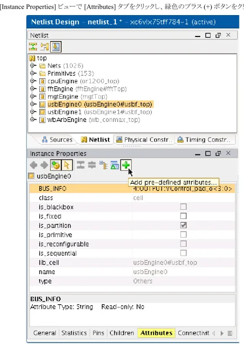Expand the wbArbEngine tree node
The image size is (244, 344).
pos(33,120)
